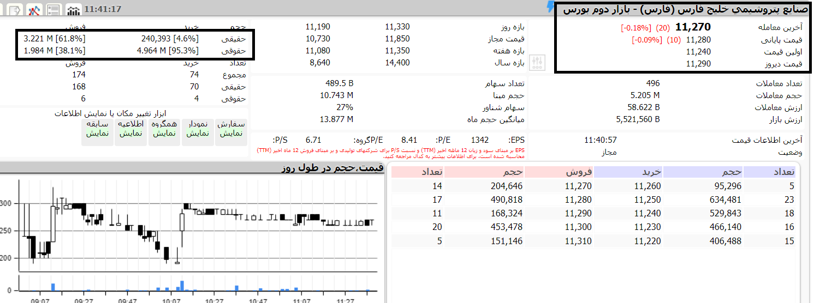Click the list view icon in top toolbar
Viewport: 814px width, 303px height.
(x=53, y=9)
